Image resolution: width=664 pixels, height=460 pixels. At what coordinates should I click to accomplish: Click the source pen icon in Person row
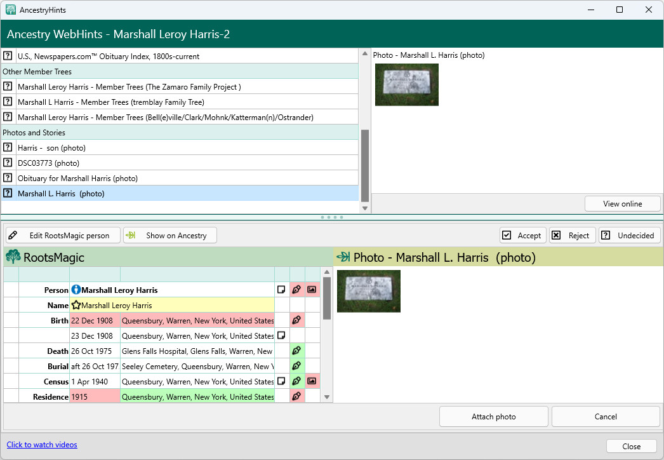tap(297, 290)
